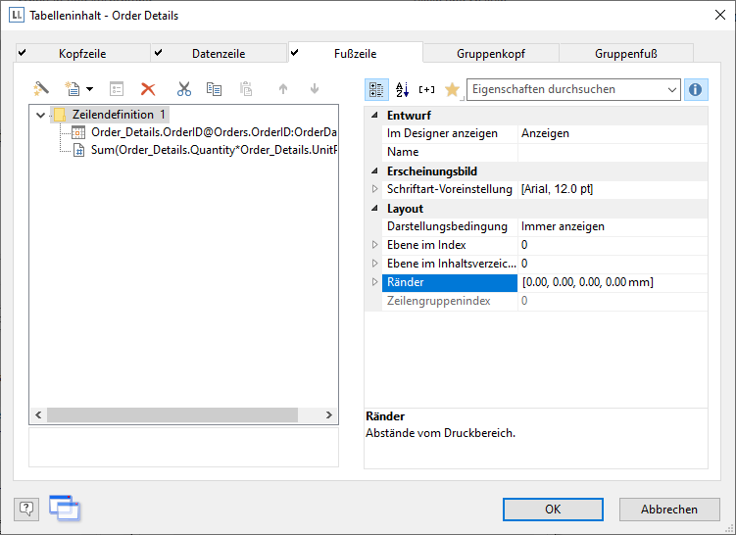This screenshot has height=535, width=736.
Task: Toggle the Fußzeile tab checkmark
Action: (295, 53)
